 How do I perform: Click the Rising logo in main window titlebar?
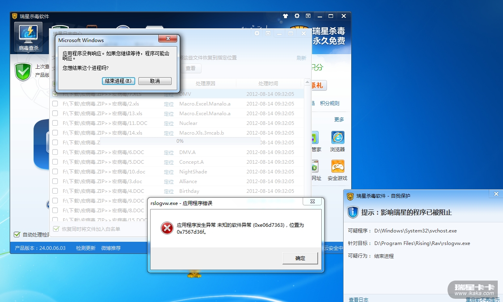point(15,16)
